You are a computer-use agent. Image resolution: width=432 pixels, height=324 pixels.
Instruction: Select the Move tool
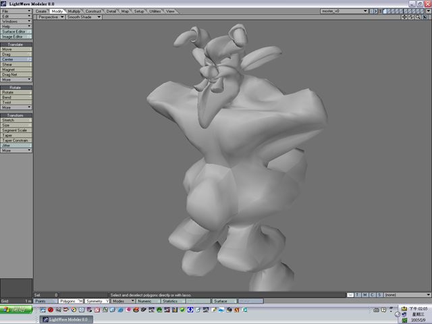[x=16, y=49]
